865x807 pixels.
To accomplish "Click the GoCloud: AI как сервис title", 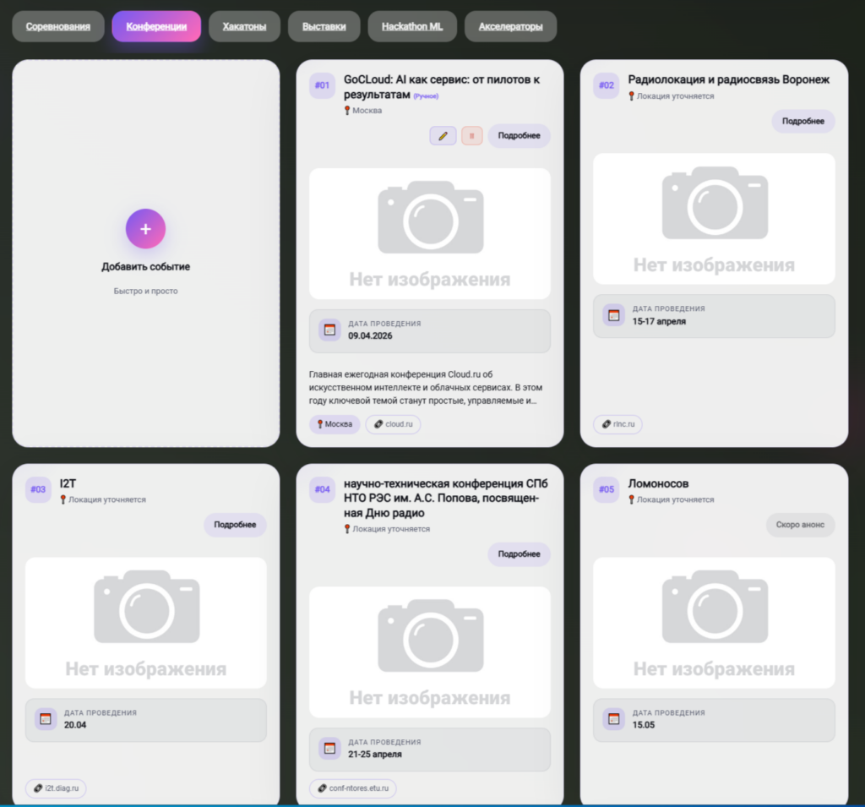I will point(441,87).
